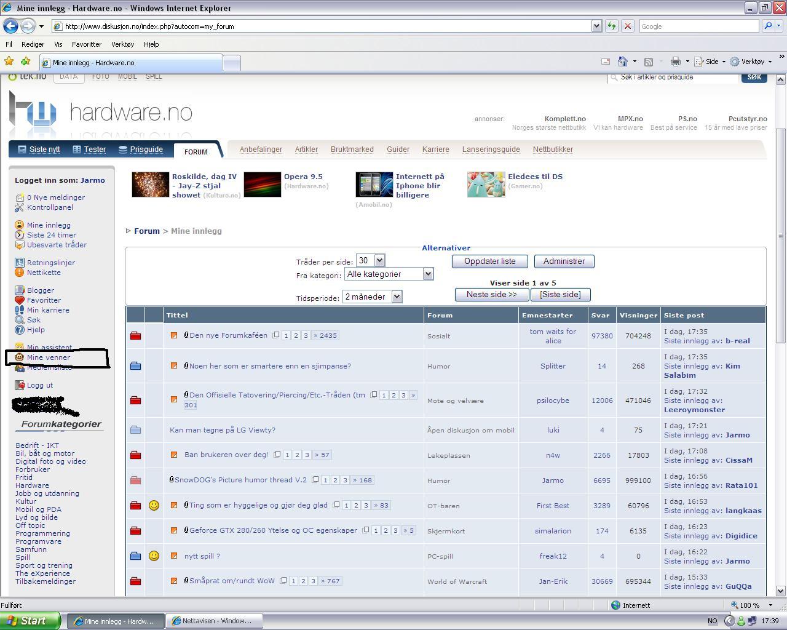Image resolution: width=787 pixels, height=630 pixels.
Task: Open the Side toolbar menu dropdown
Action: (724, 62)
